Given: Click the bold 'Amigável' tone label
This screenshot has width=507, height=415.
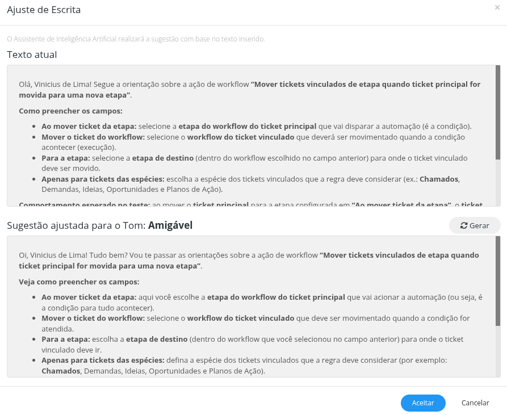Looking at the screenshot, I should coord(170,225).
